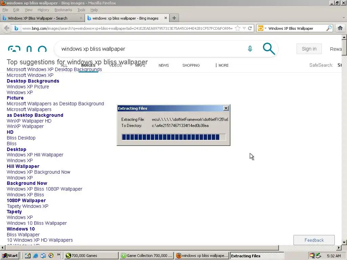Click the Extracting Files progress bar

pyautogui.click(x=174, y=137)
